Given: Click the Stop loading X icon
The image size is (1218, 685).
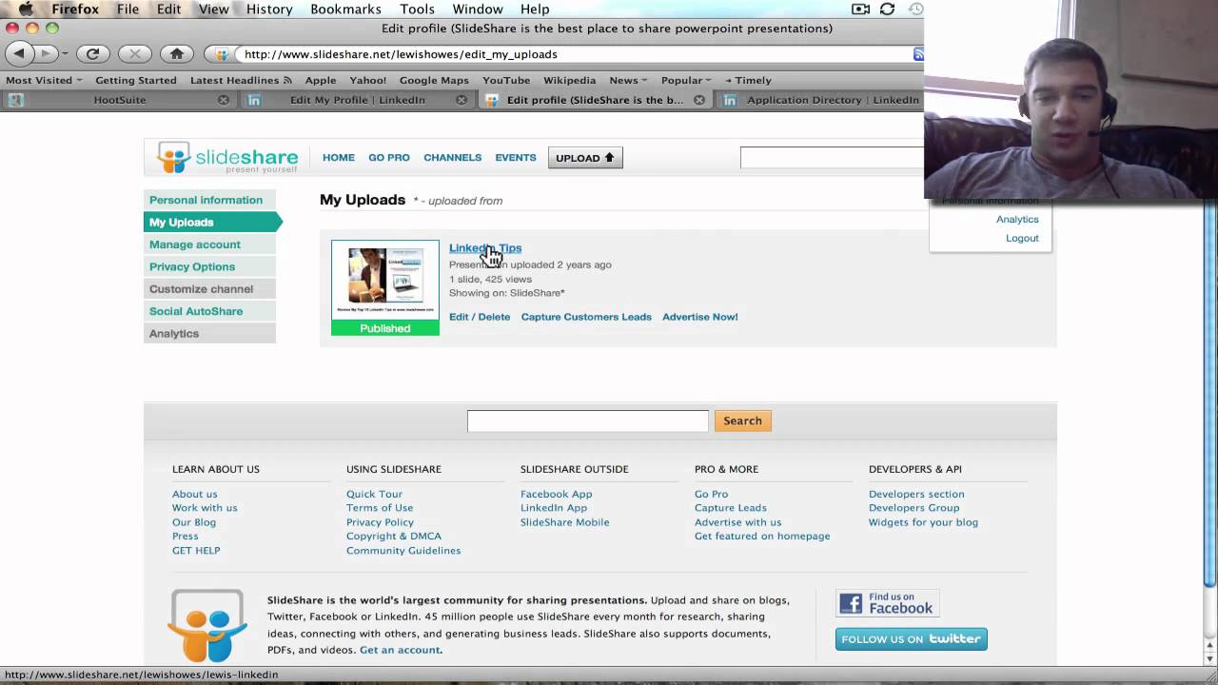Looking at the screenshot, I should (134, 53).
